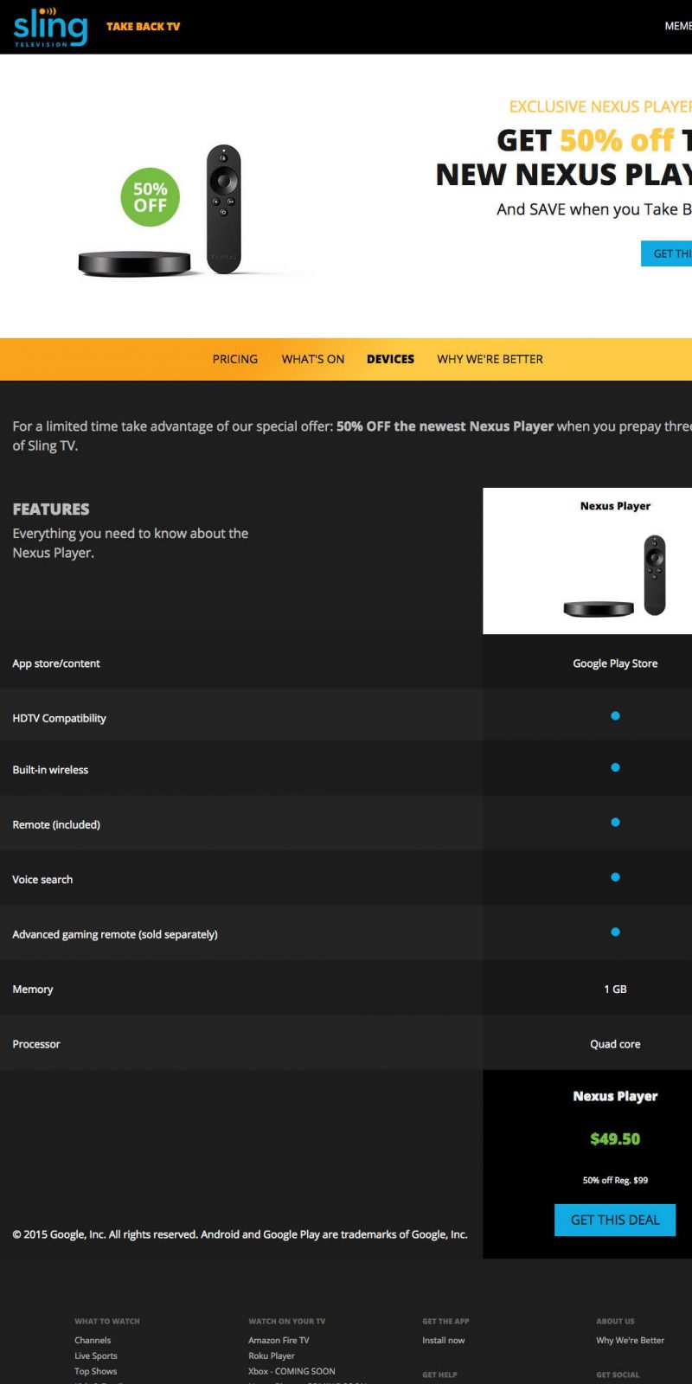Screen dimensions: 692x1384
Task: Click the 50% OFF green badge
Action: (x=150, y=197)
